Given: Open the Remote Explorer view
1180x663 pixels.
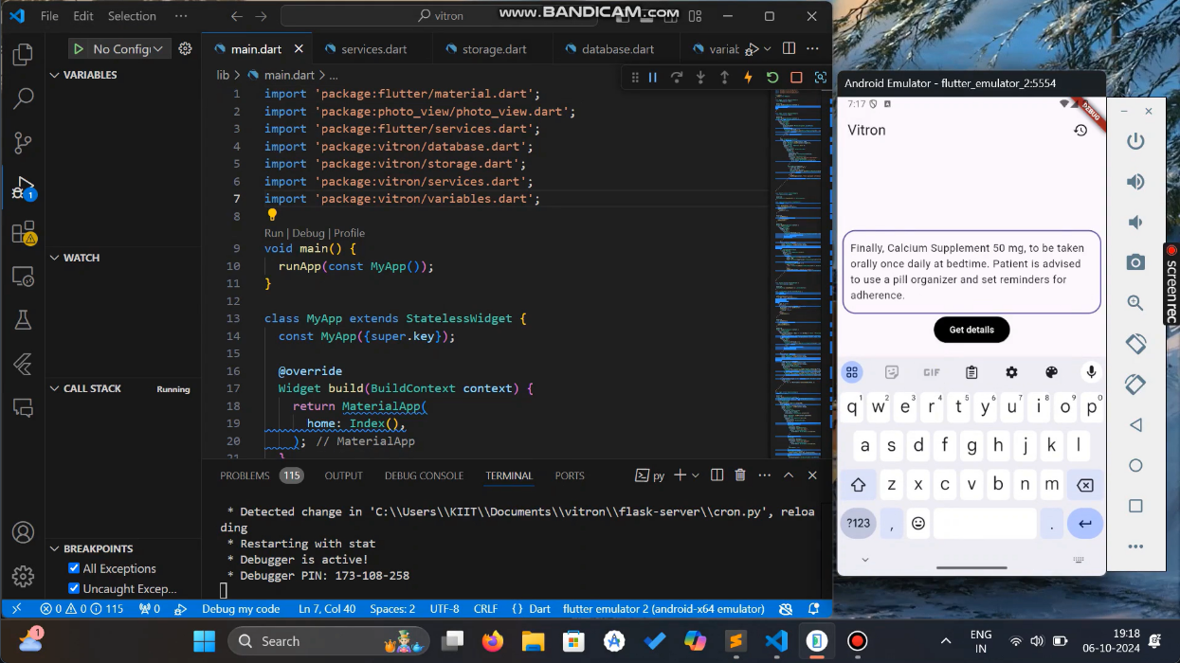Looking at the screenshot, I should [x=23, y=276].
